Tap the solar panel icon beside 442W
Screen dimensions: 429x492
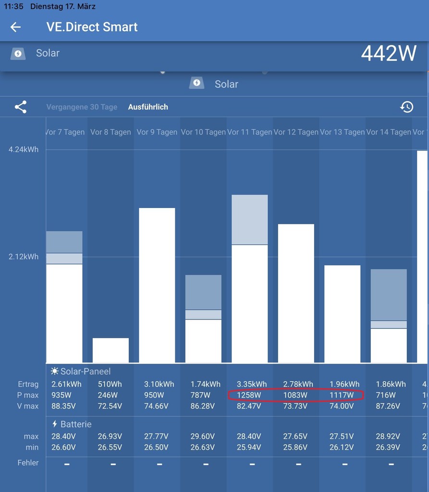(x=18, y=53)
